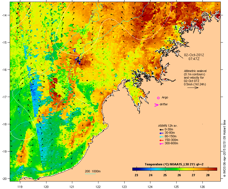Click the Temperature NOAA15_L3U colorbar title
The height and width of the screenshot is (189, 228).
point(174,164)
